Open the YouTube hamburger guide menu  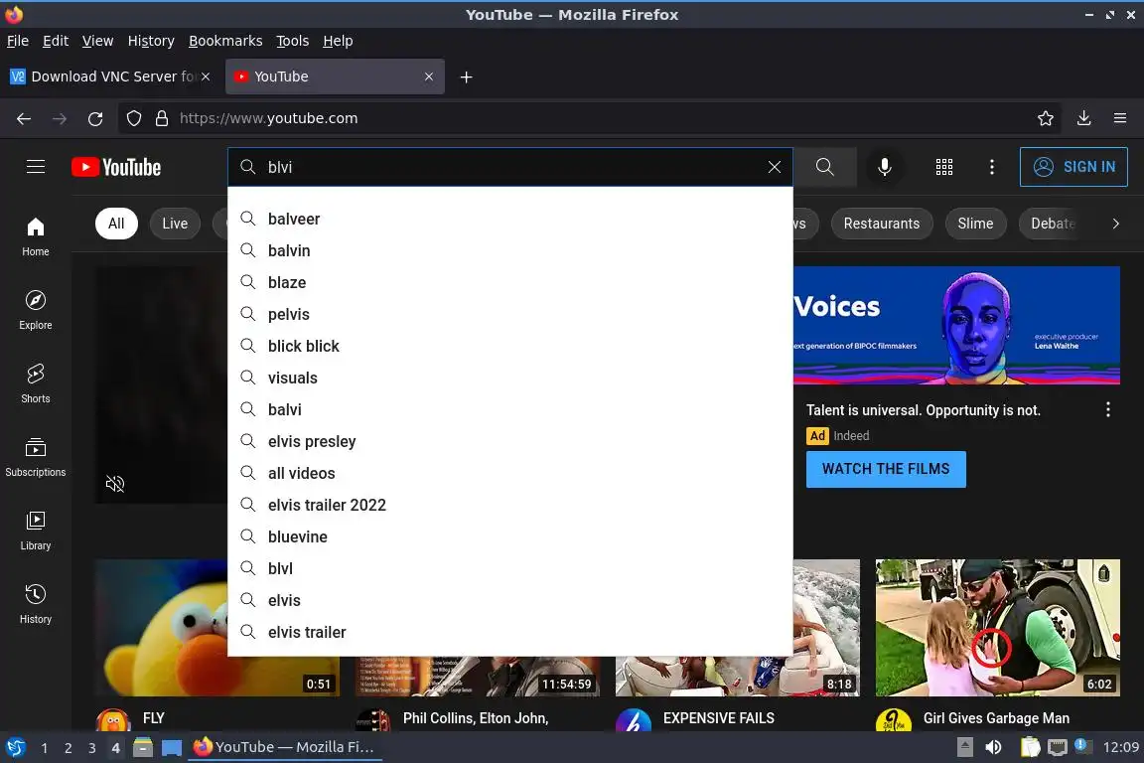click(x=36, y=167)
